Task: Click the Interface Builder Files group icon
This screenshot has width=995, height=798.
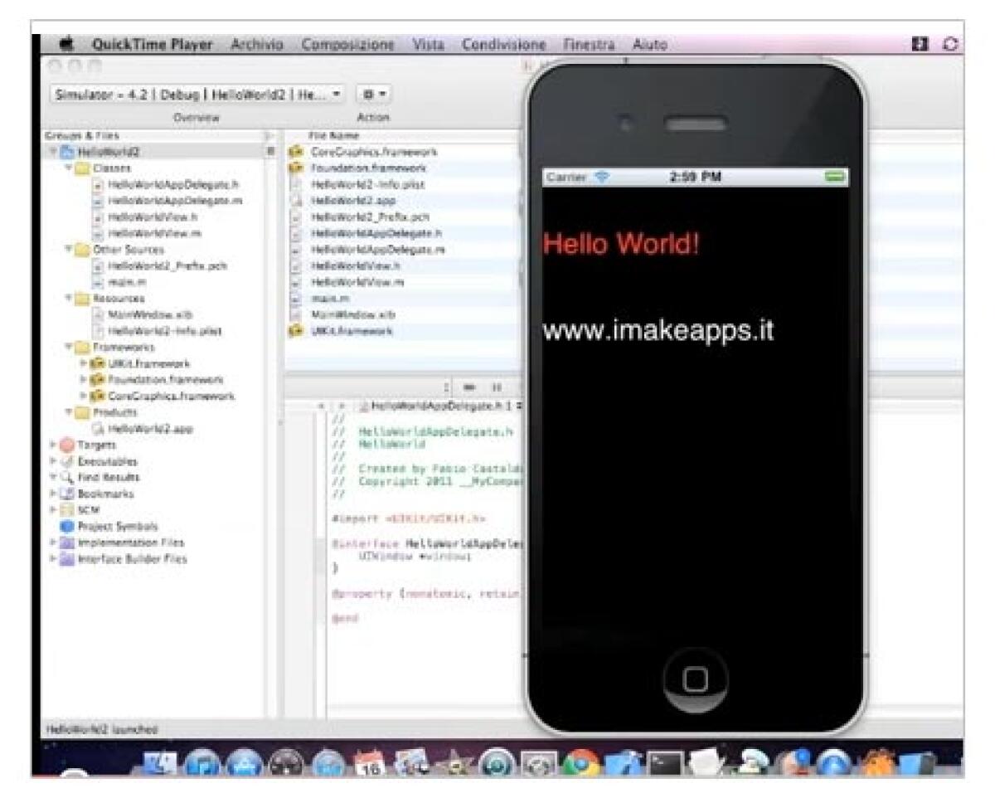Action: point(69,558)
